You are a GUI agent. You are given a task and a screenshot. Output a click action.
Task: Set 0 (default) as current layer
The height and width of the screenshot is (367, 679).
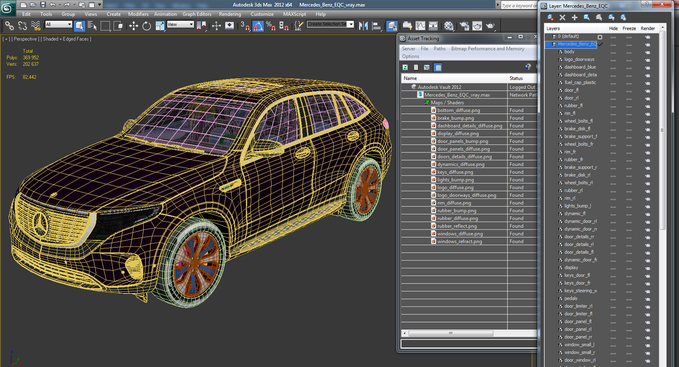point(600,37)
